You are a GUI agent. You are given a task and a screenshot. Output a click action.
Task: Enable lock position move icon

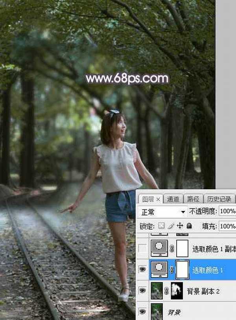coord(180,226)
